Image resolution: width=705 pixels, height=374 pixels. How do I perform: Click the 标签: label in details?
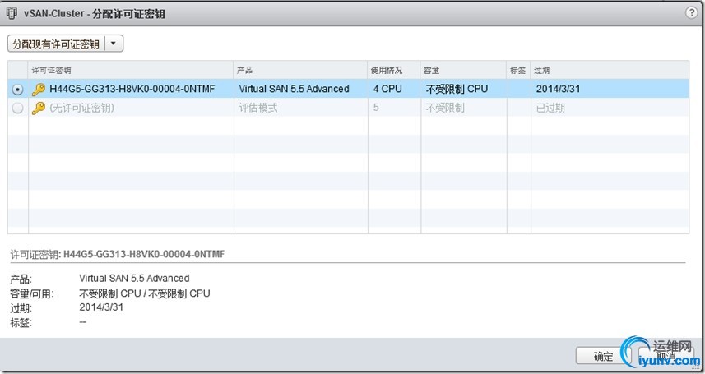click(21, 323)
